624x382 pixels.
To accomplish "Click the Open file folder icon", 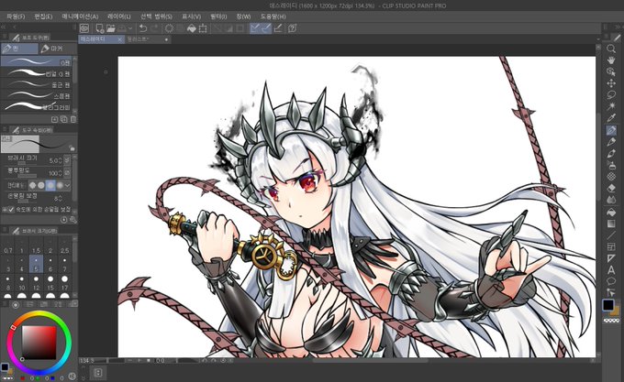I will click(x=110, y=28).
